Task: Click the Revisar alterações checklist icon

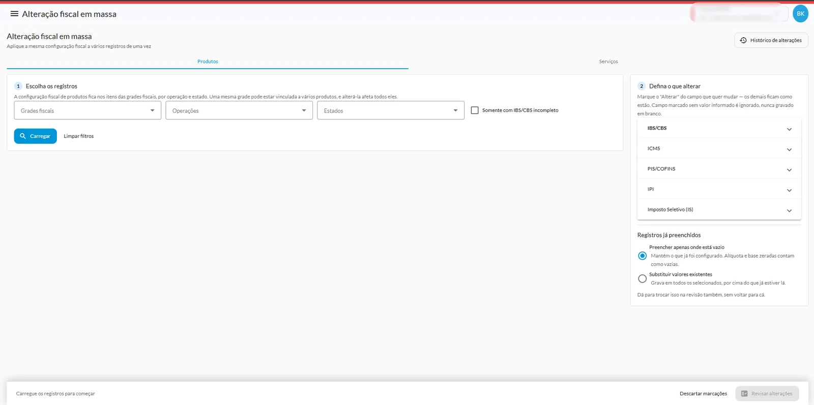Action: (744, 394)
